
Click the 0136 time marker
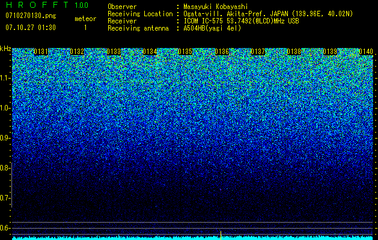tap(222, 52)
